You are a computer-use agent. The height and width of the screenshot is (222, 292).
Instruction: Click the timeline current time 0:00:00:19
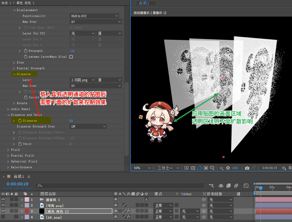pos(17,184)
